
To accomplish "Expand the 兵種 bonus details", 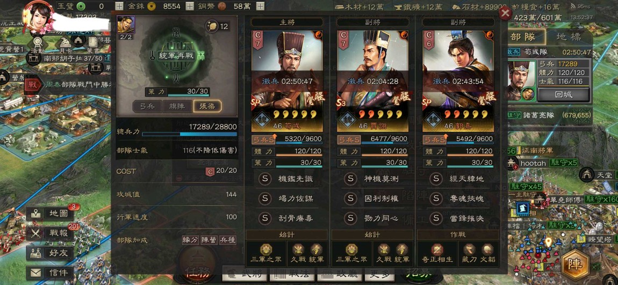I will coord(227,240).
